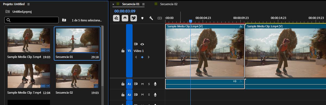
Task: Toggle track lock on A1
Action: click(x=123, y=84)
